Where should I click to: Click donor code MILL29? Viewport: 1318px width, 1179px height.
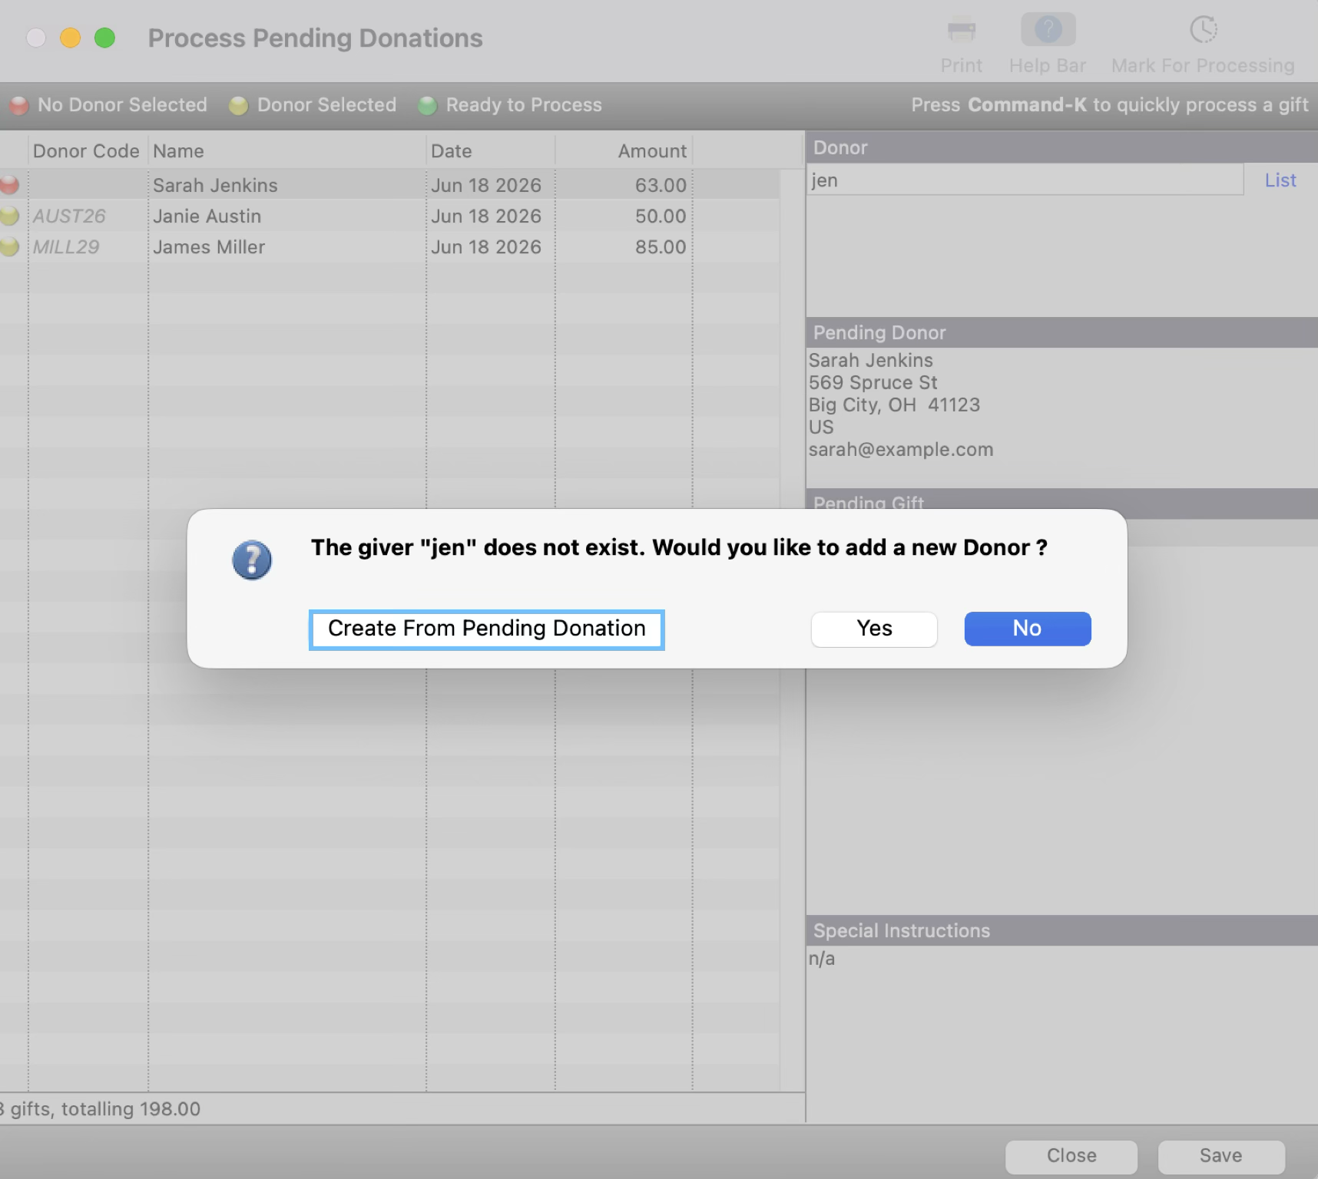point(66,246)
